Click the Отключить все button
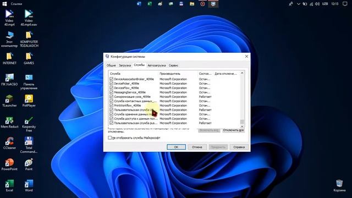 (233, 130)
